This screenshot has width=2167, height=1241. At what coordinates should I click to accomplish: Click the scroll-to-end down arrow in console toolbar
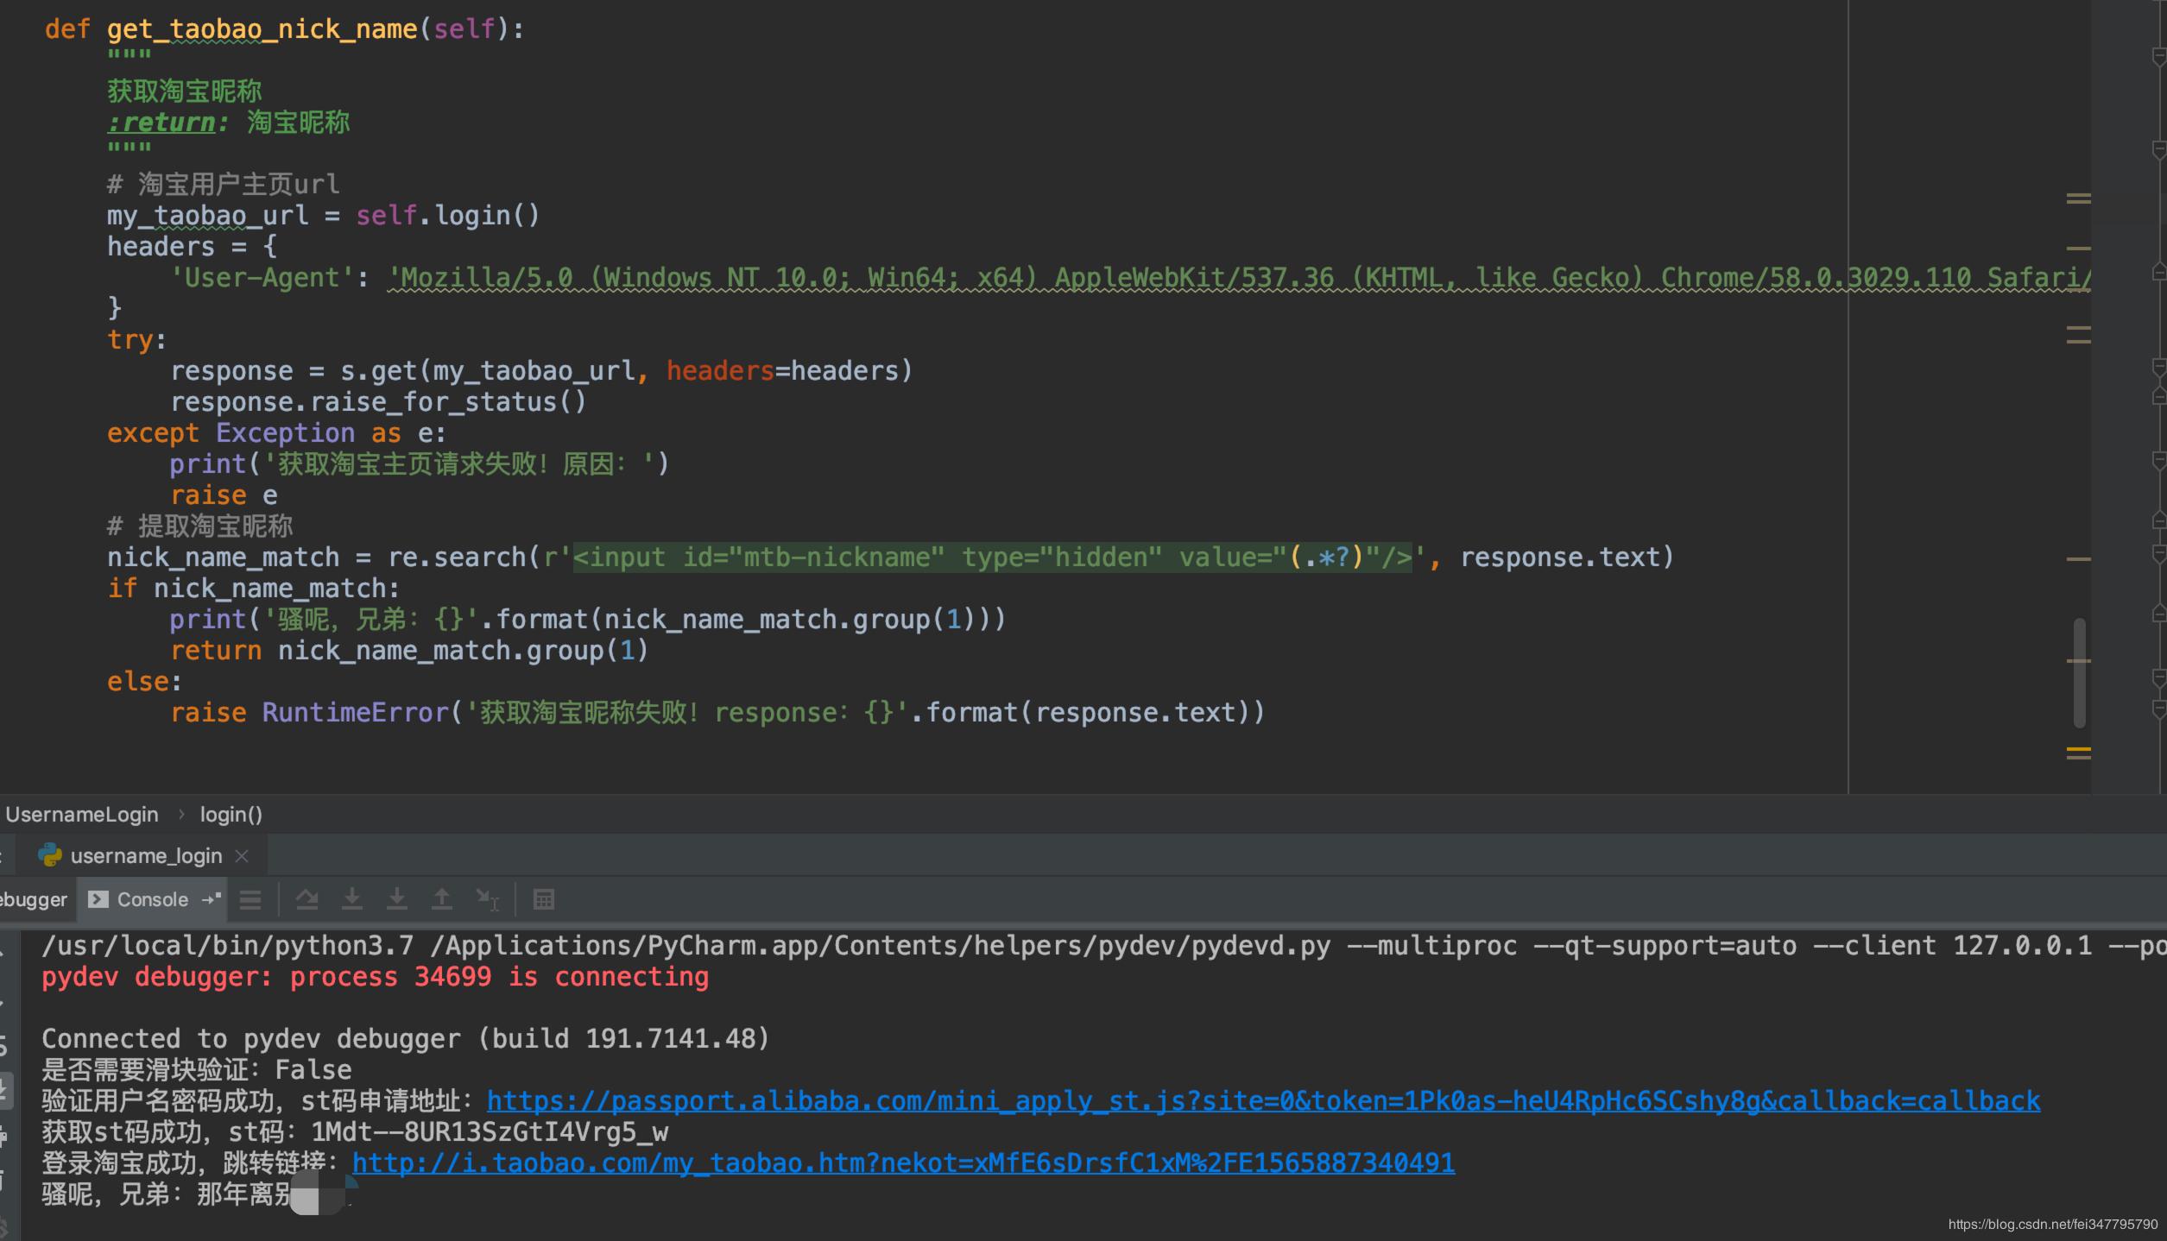pyautogui.click(x=397, y=899)
